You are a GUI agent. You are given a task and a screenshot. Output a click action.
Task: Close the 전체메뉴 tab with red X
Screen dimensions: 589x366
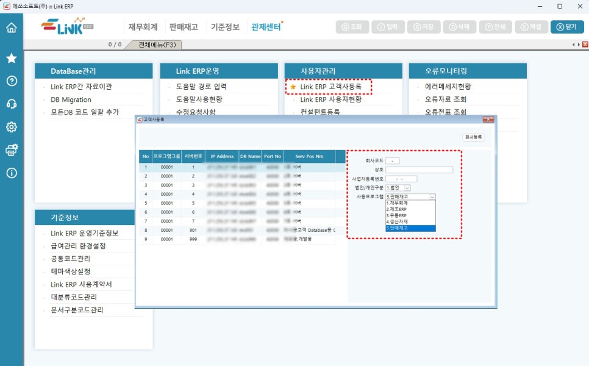point(585,45)
